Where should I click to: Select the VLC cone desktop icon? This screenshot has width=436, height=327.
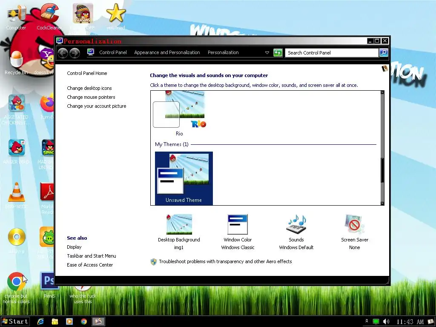tap(17, 192)
